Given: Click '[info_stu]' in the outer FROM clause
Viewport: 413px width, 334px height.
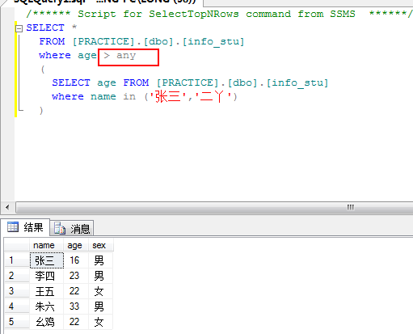Looking at the screenshot, I should (x=213, y=42).
